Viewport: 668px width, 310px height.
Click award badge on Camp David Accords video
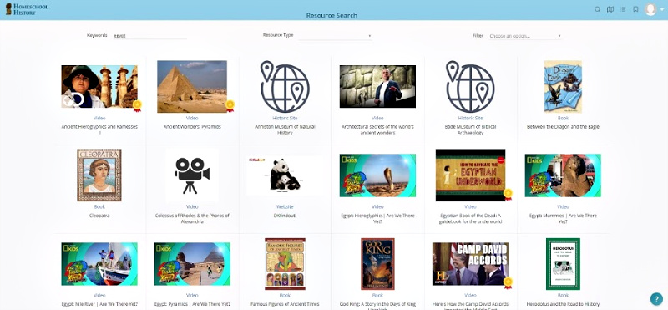[508, 282]
